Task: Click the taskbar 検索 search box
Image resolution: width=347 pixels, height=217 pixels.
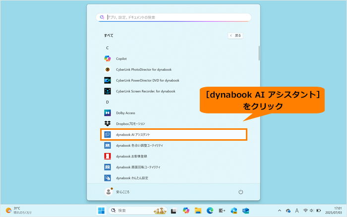Action: click(138, 211)
